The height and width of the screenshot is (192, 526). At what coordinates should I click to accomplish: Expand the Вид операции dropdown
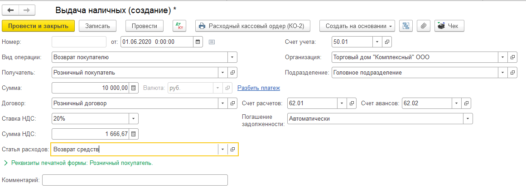click(232, 57)
